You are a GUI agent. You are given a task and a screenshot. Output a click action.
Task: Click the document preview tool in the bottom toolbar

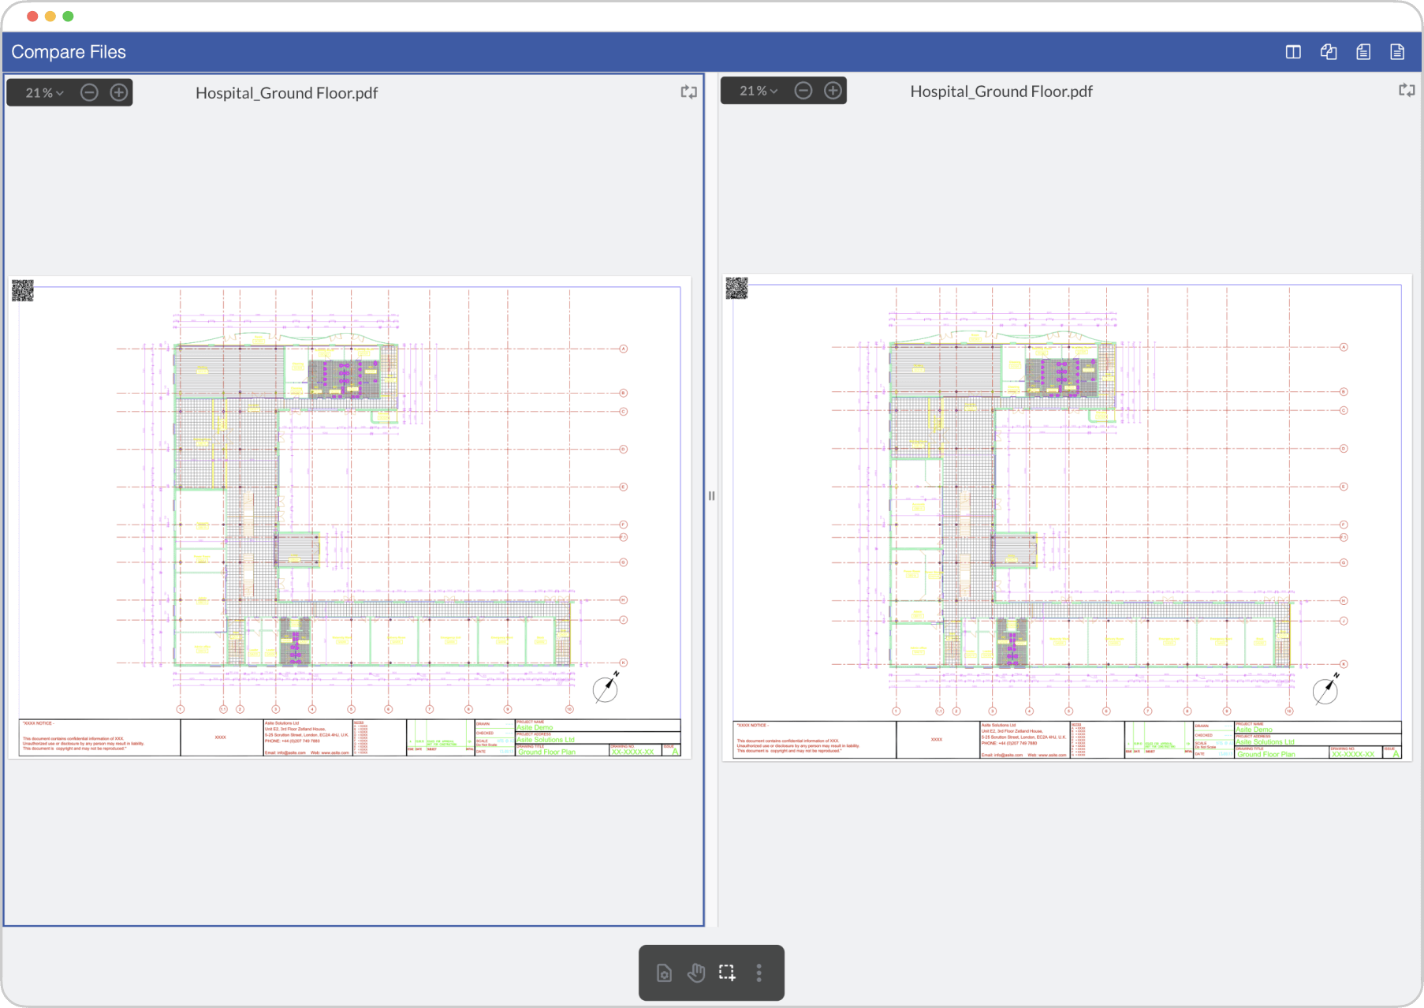(x=665, y=973)
